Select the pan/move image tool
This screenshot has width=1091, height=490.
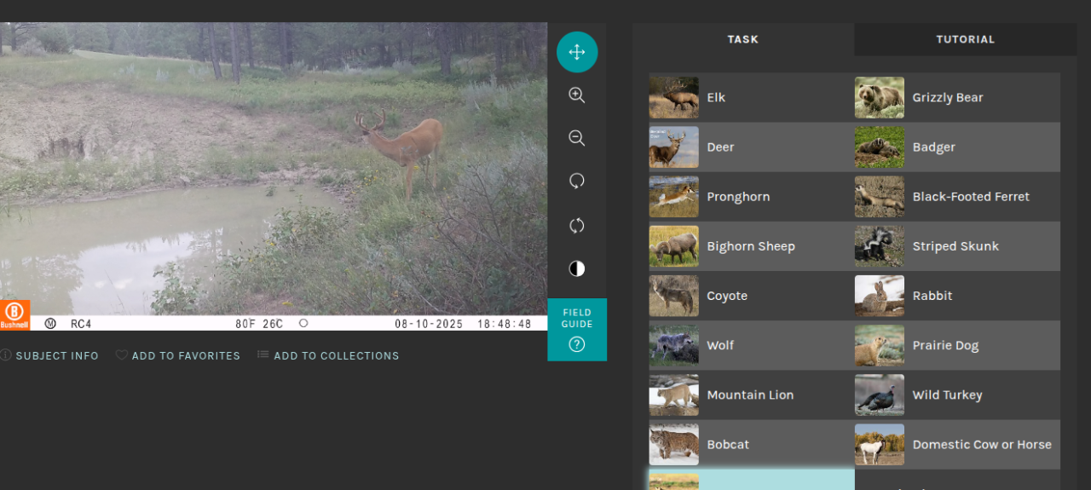577,52
